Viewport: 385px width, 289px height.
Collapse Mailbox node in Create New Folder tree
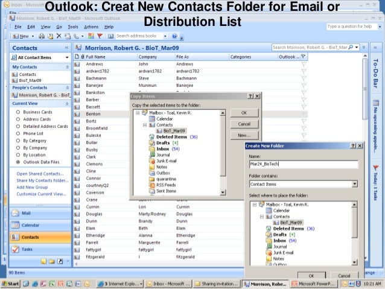(x=255, y=205)
